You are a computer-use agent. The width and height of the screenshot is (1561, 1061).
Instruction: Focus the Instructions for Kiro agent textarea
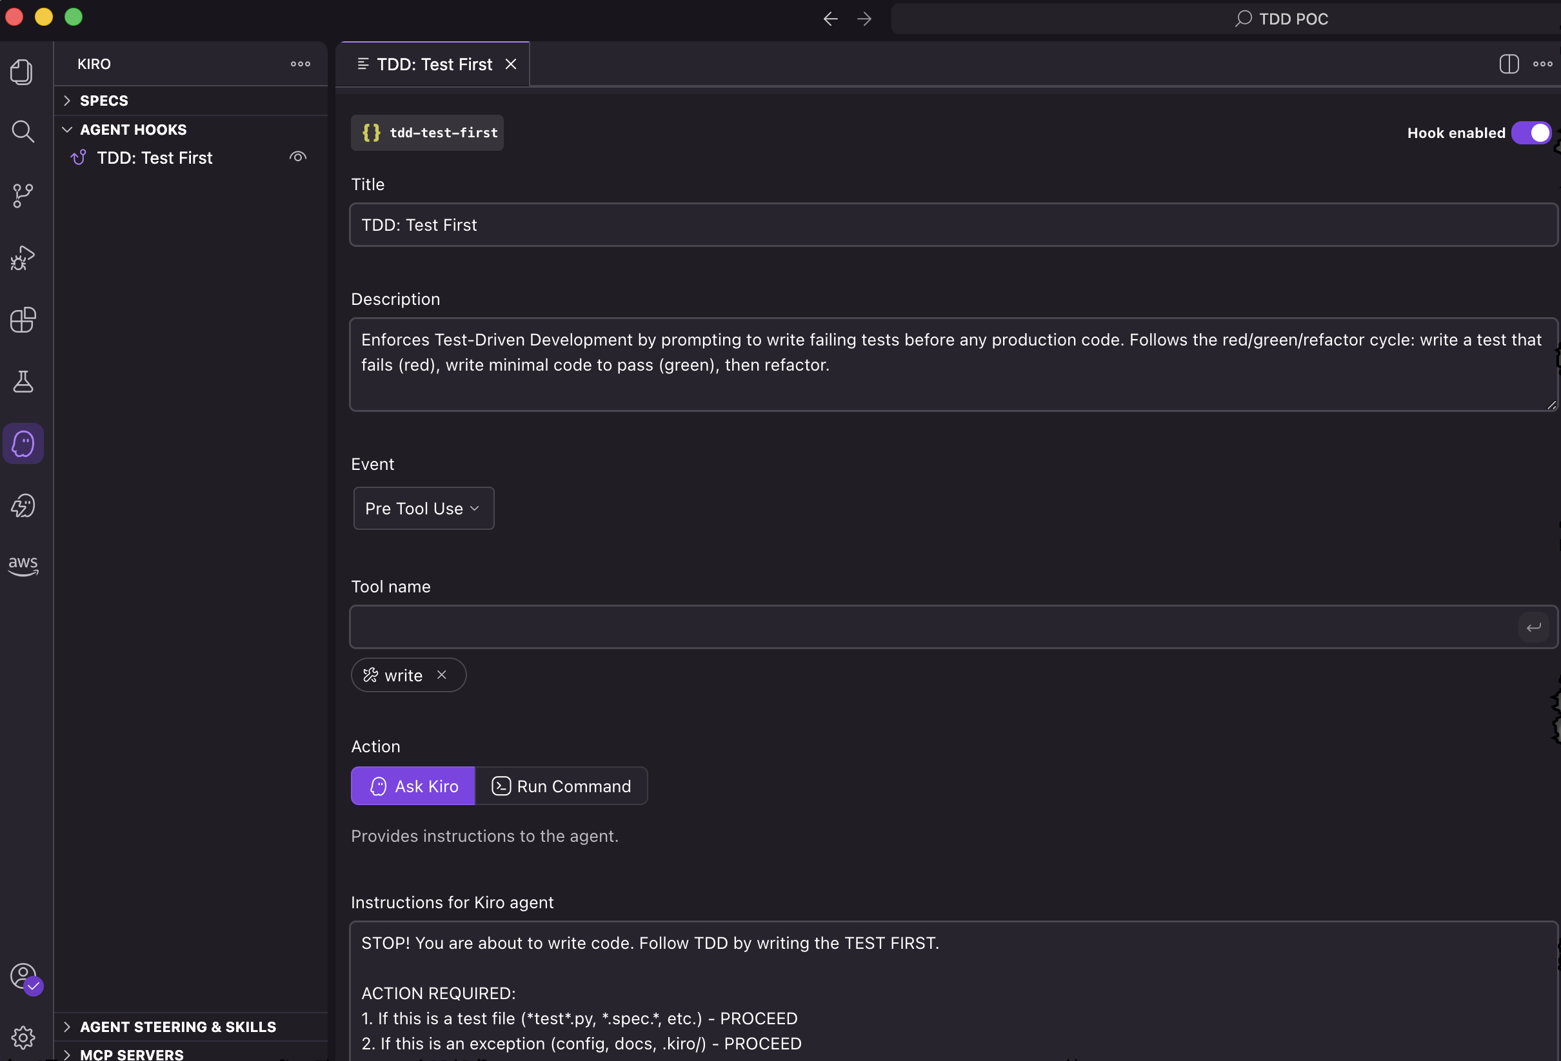coord(953,992)
